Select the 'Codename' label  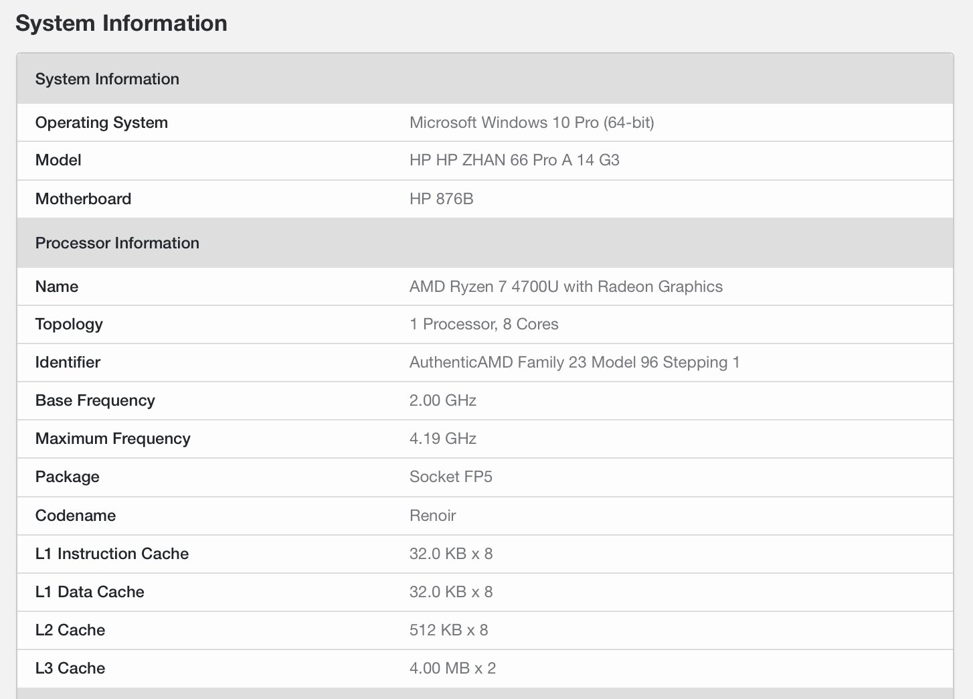[x=76, y=516]
